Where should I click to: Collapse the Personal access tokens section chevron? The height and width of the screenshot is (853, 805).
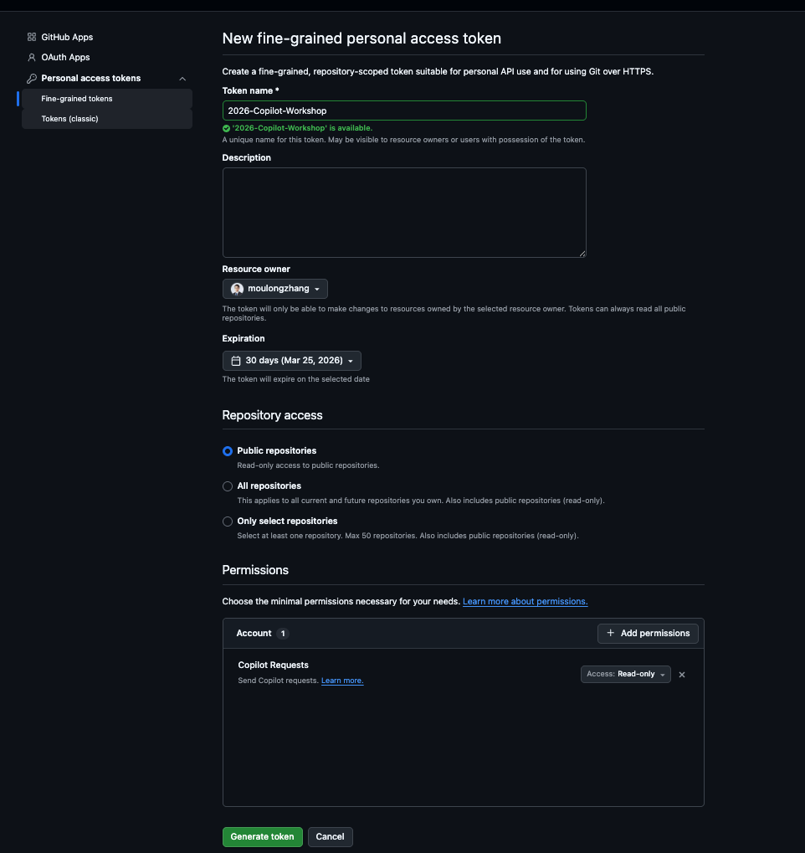coord(182,79)
